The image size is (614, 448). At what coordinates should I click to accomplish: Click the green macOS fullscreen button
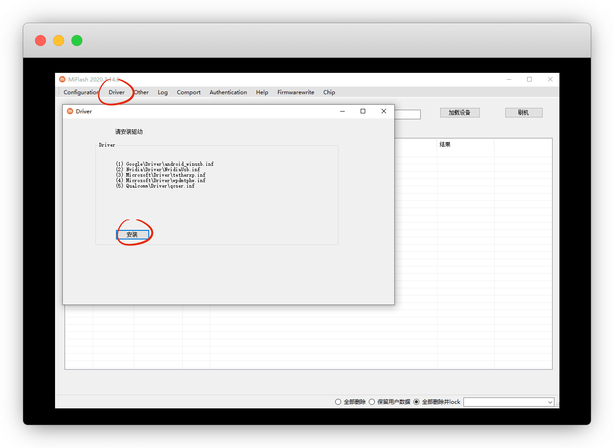[77, 41]
